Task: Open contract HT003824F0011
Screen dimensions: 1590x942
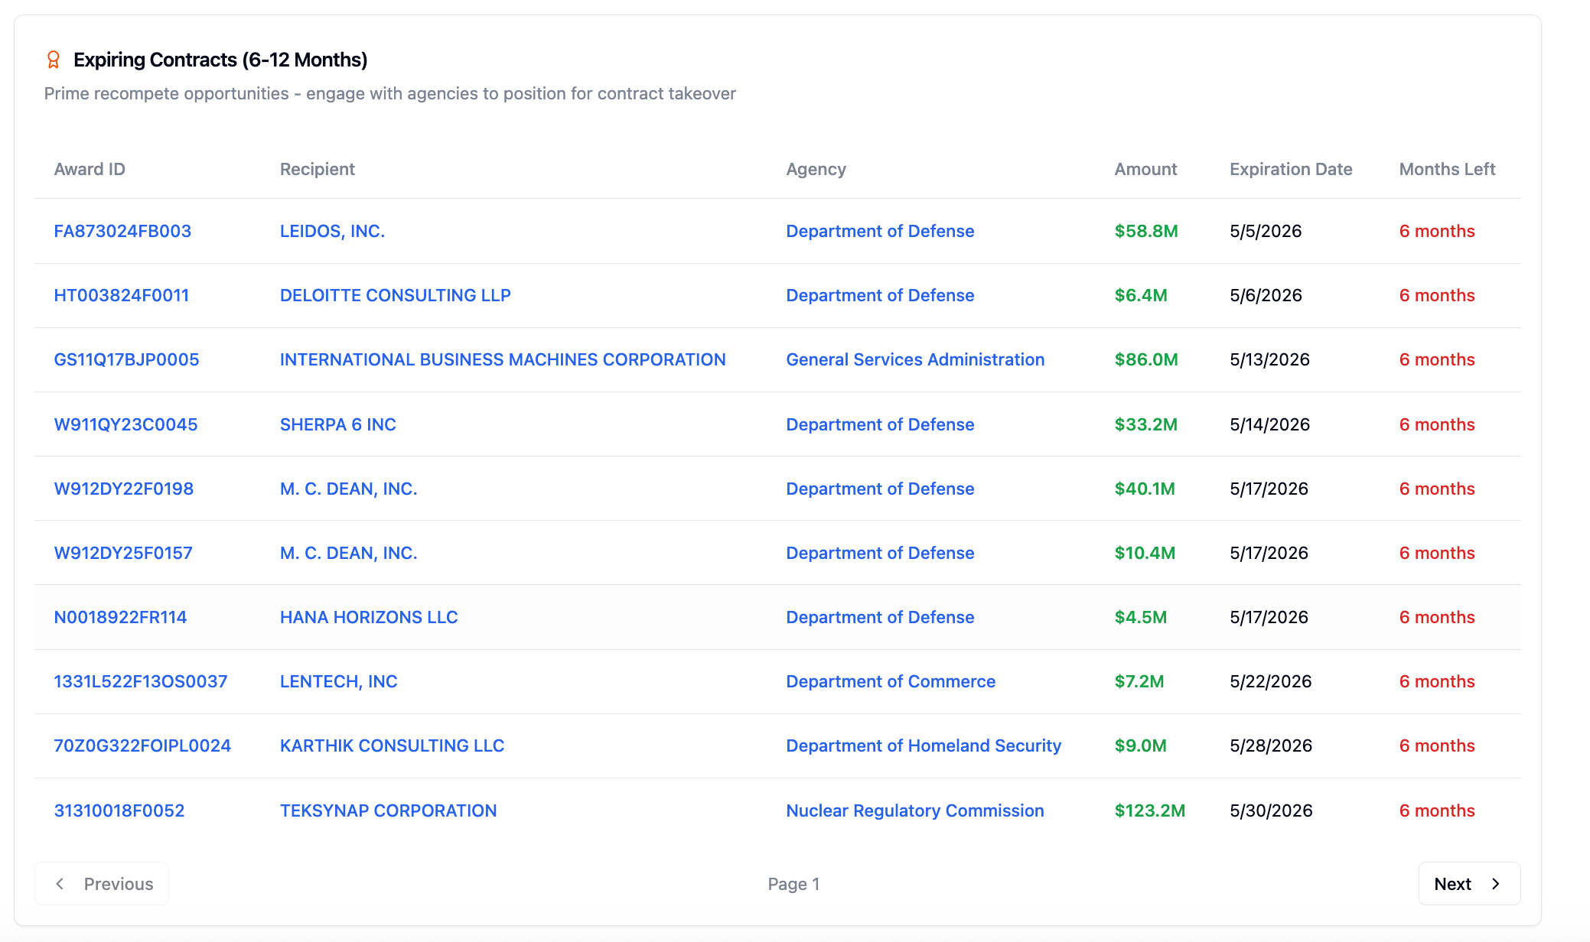Action: click(x=122, y=294)
